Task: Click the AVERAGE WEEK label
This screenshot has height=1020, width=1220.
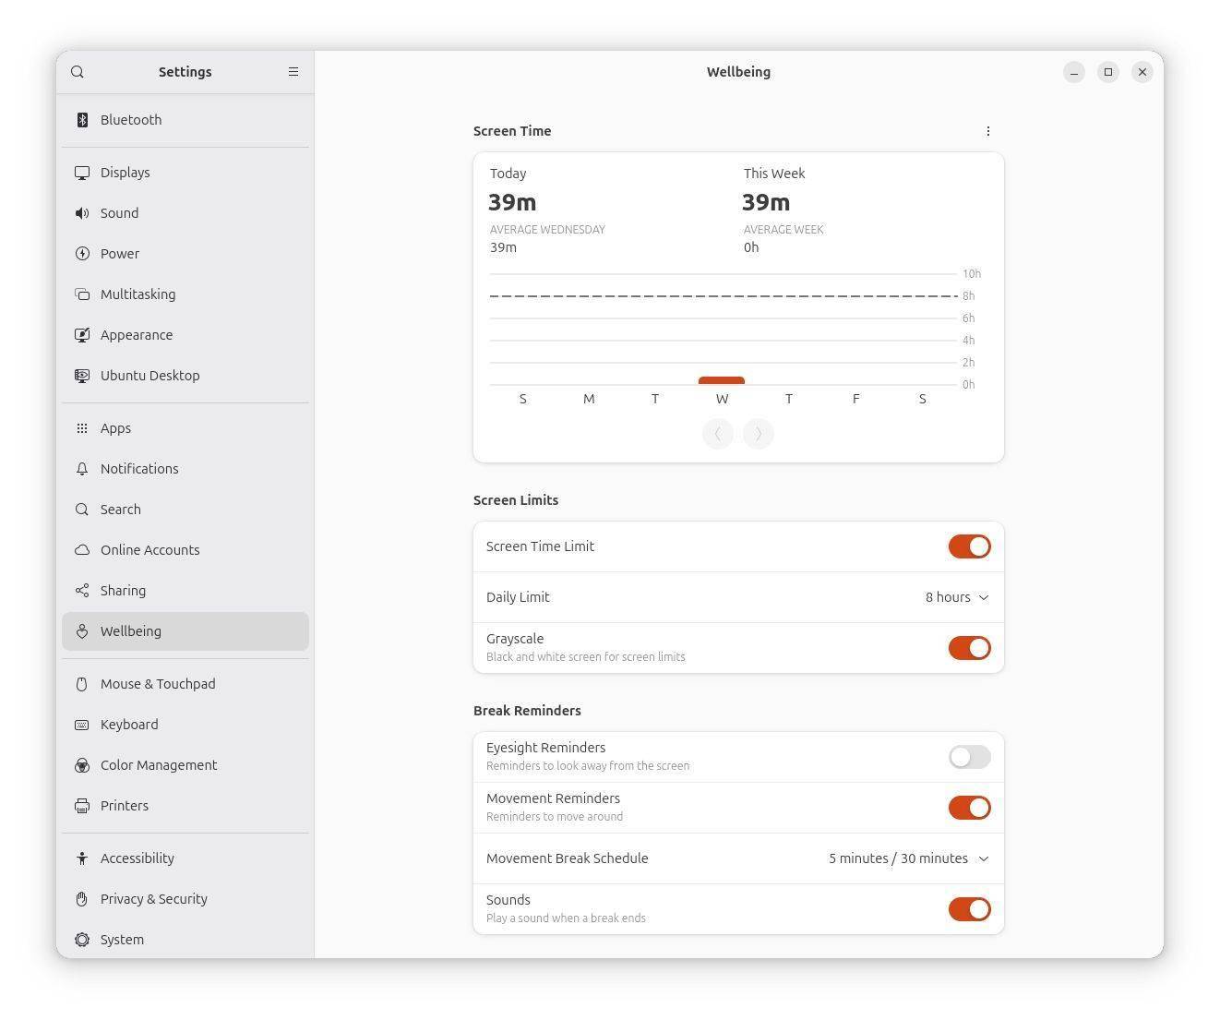Action: pos(783,230)
